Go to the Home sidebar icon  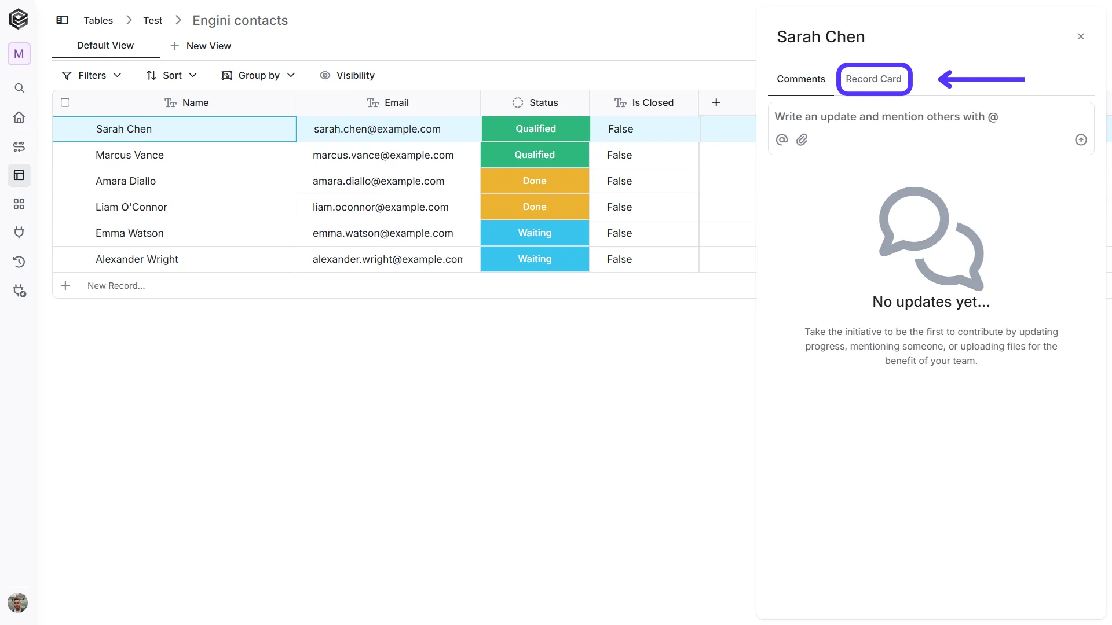(x=19, y=117)
